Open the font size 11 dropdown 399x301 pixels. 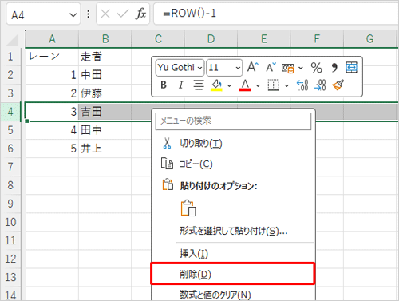238,68
